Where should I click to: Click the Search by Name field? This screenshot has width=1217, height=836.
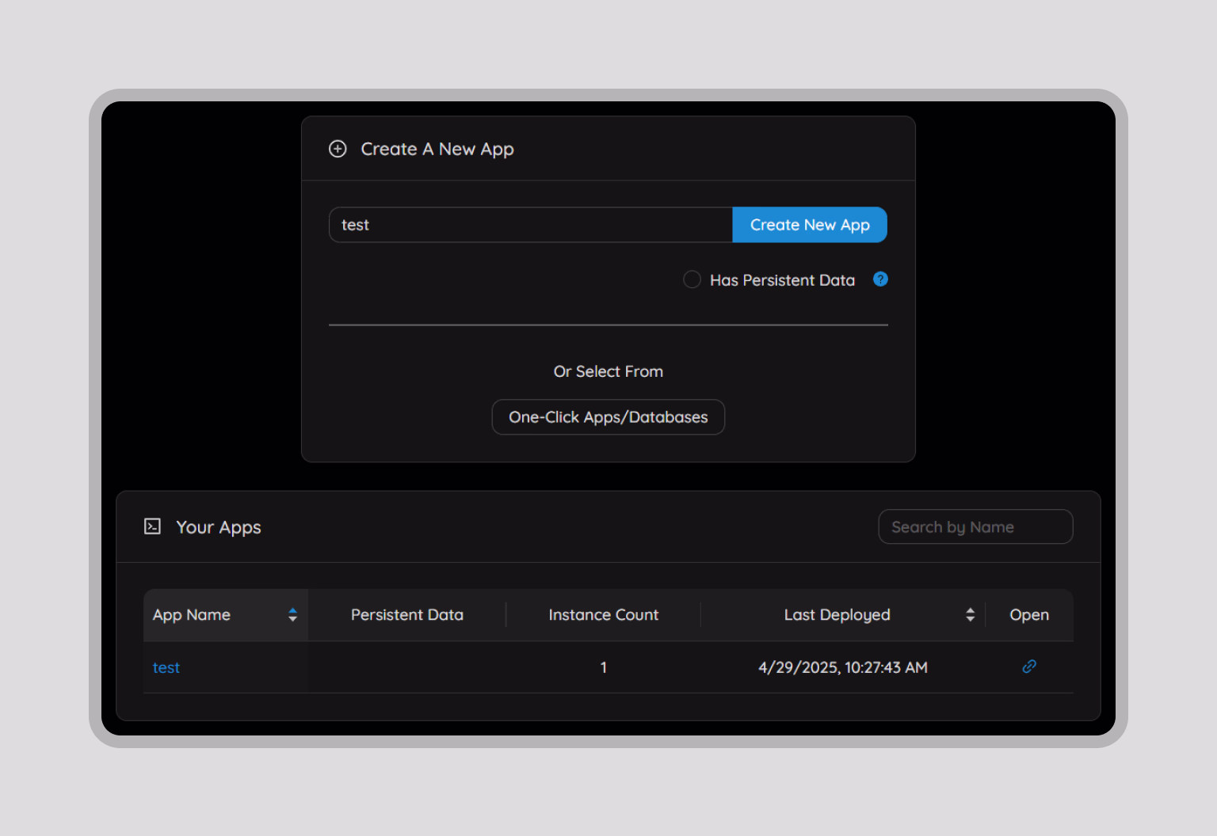pyautogui.click(x=975, y=526)
